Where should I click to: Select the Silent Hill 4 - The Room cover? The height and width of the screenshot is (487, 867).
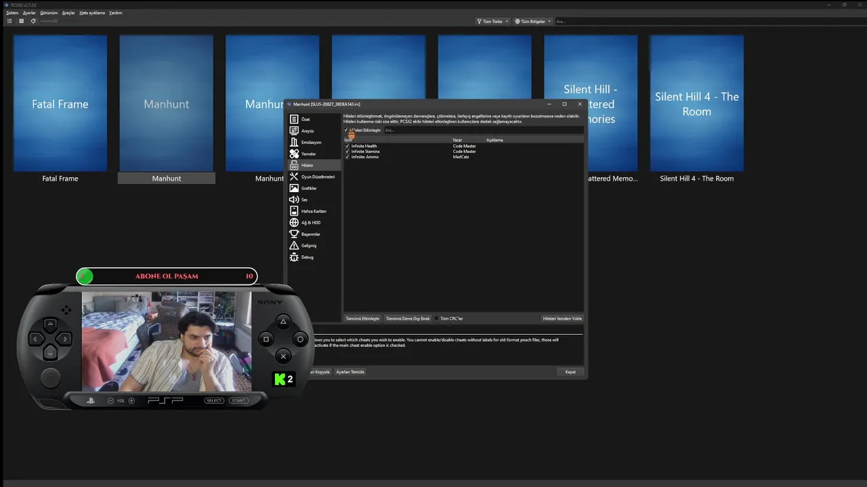pos(696,103)
